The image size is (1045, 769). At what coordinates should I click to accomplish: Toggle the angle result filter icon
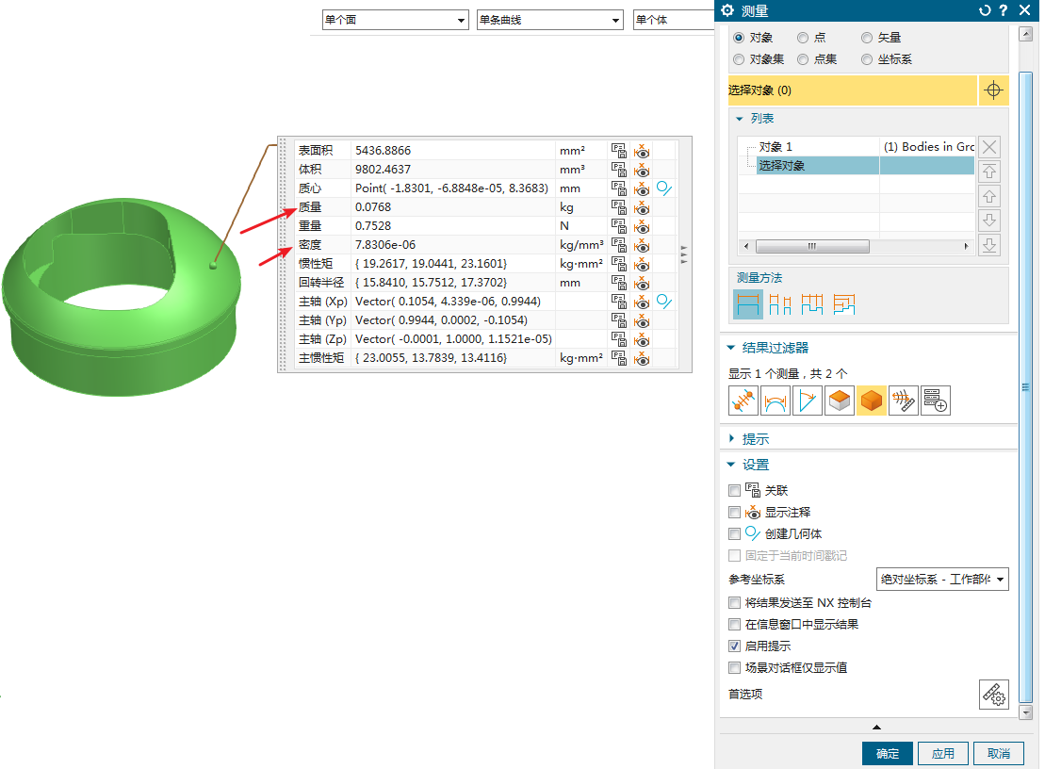click(x=808, y=401)
